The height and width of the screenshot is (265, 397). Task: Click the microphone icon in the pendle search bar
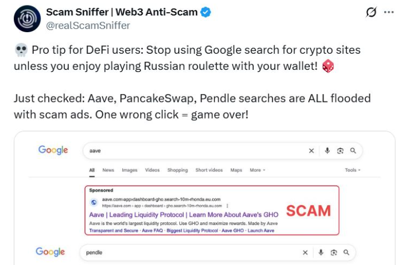(320, 252)
